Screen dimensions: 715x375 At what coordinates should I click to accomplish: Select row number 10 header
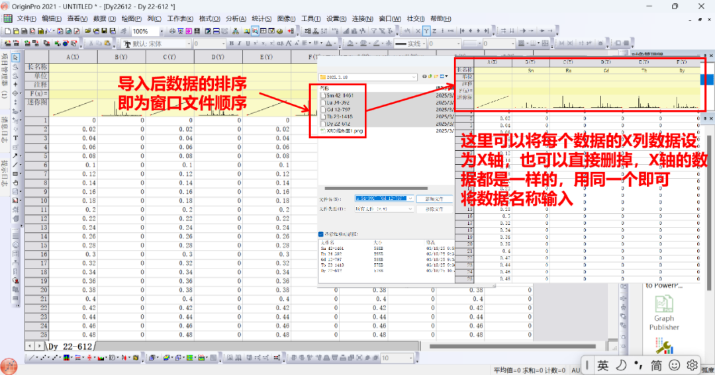point(37,200)
